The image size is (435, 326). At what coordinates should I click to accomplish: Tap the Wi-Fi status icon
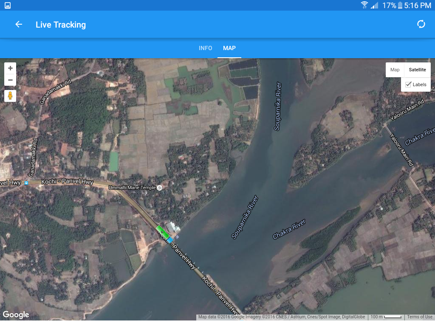[x=364, y=5]
